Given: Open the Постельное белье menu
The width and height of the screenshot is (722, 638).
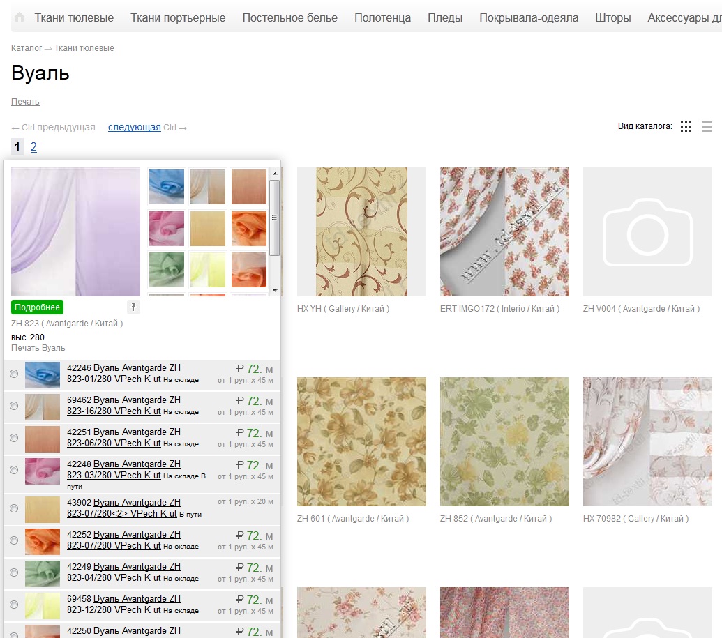Looking at the screenshot, I should click(x=290, y=17).
